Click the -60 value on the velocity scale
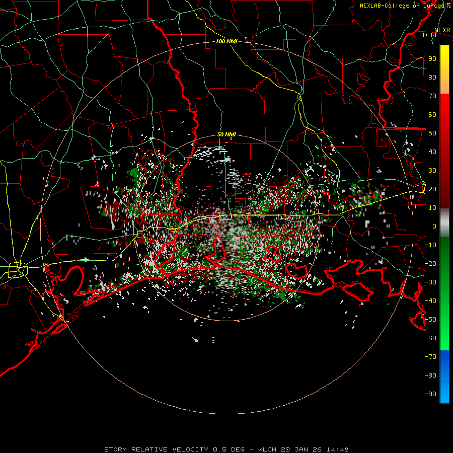 coord(430,338)
